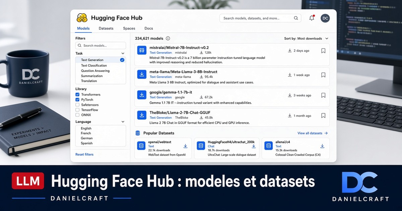Bookmark the Meta-Llama-3-8B-Instruct model
This screenshot has height=211, width=402.
pos(323,75)
